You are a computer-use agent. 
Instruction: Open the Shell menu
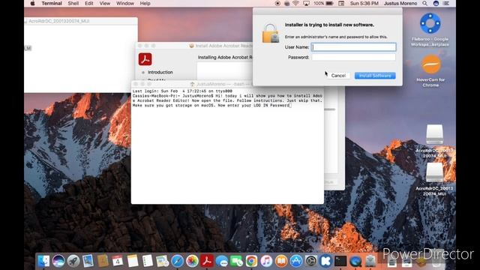pyautogui.click(x=73, y=3)
